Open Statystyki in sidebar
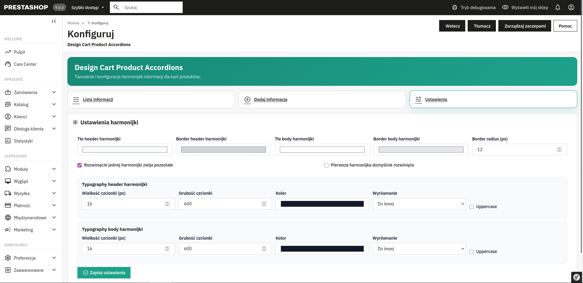 [23, 141]
